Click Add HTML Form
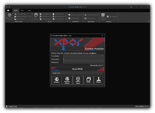 58,19
